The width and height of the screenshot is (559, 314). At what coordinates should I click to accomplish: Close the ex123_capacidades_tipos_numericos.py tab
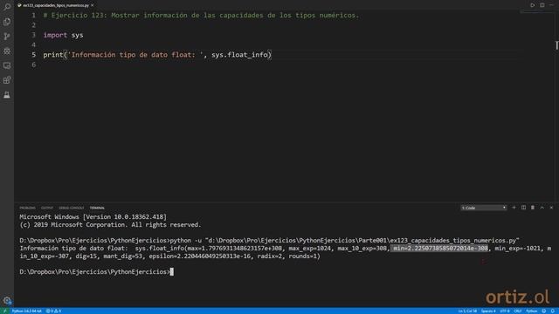point(93,5)
